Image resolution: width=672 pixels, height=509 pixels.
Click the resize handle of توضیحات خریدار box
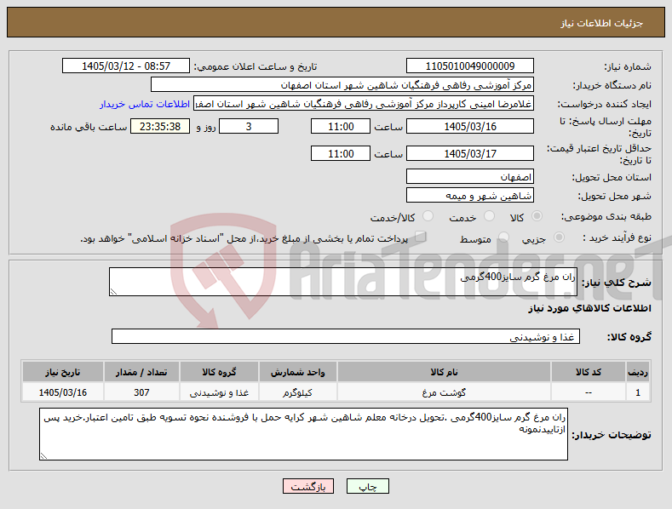[43, 456]
